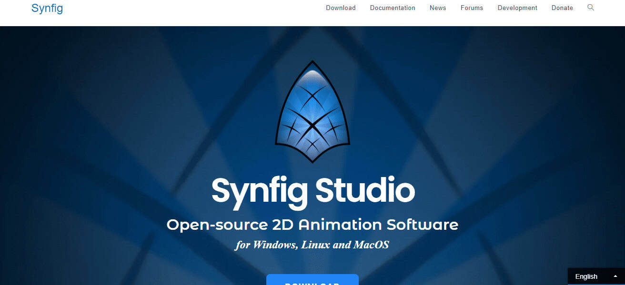Click the 'Open-source 2D Animation Software' text
Screen dimensions: 625x285
pos(312,225)
